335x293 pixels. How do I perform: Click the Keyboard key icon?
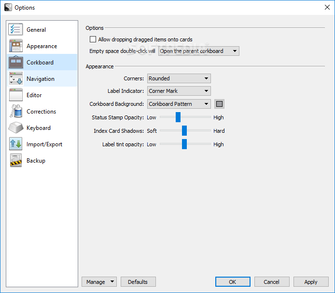point(15,127)
